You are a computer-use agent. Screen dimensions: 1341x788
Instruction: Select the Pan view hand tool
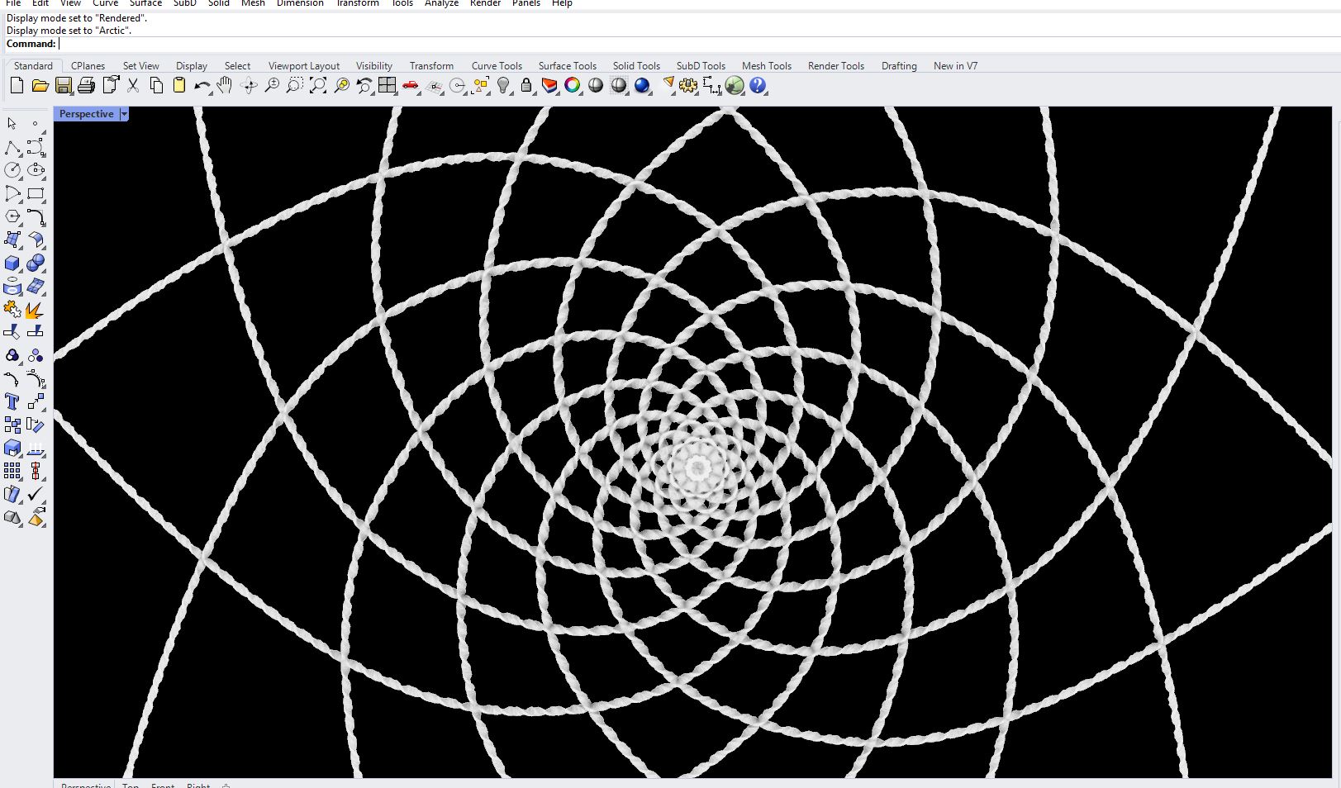click(225, 86)
